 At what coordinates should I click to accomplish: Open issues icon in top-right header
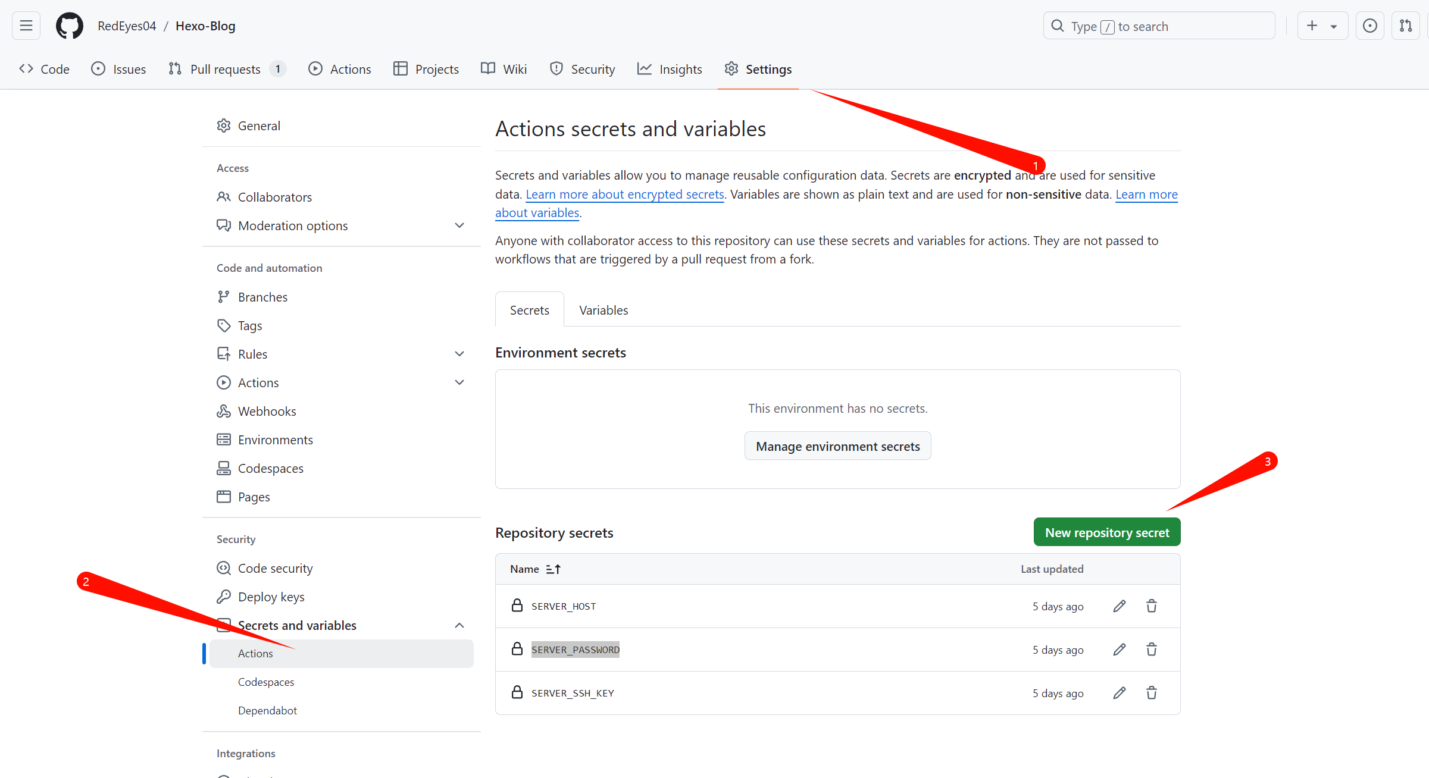(x=1370, y=26)
